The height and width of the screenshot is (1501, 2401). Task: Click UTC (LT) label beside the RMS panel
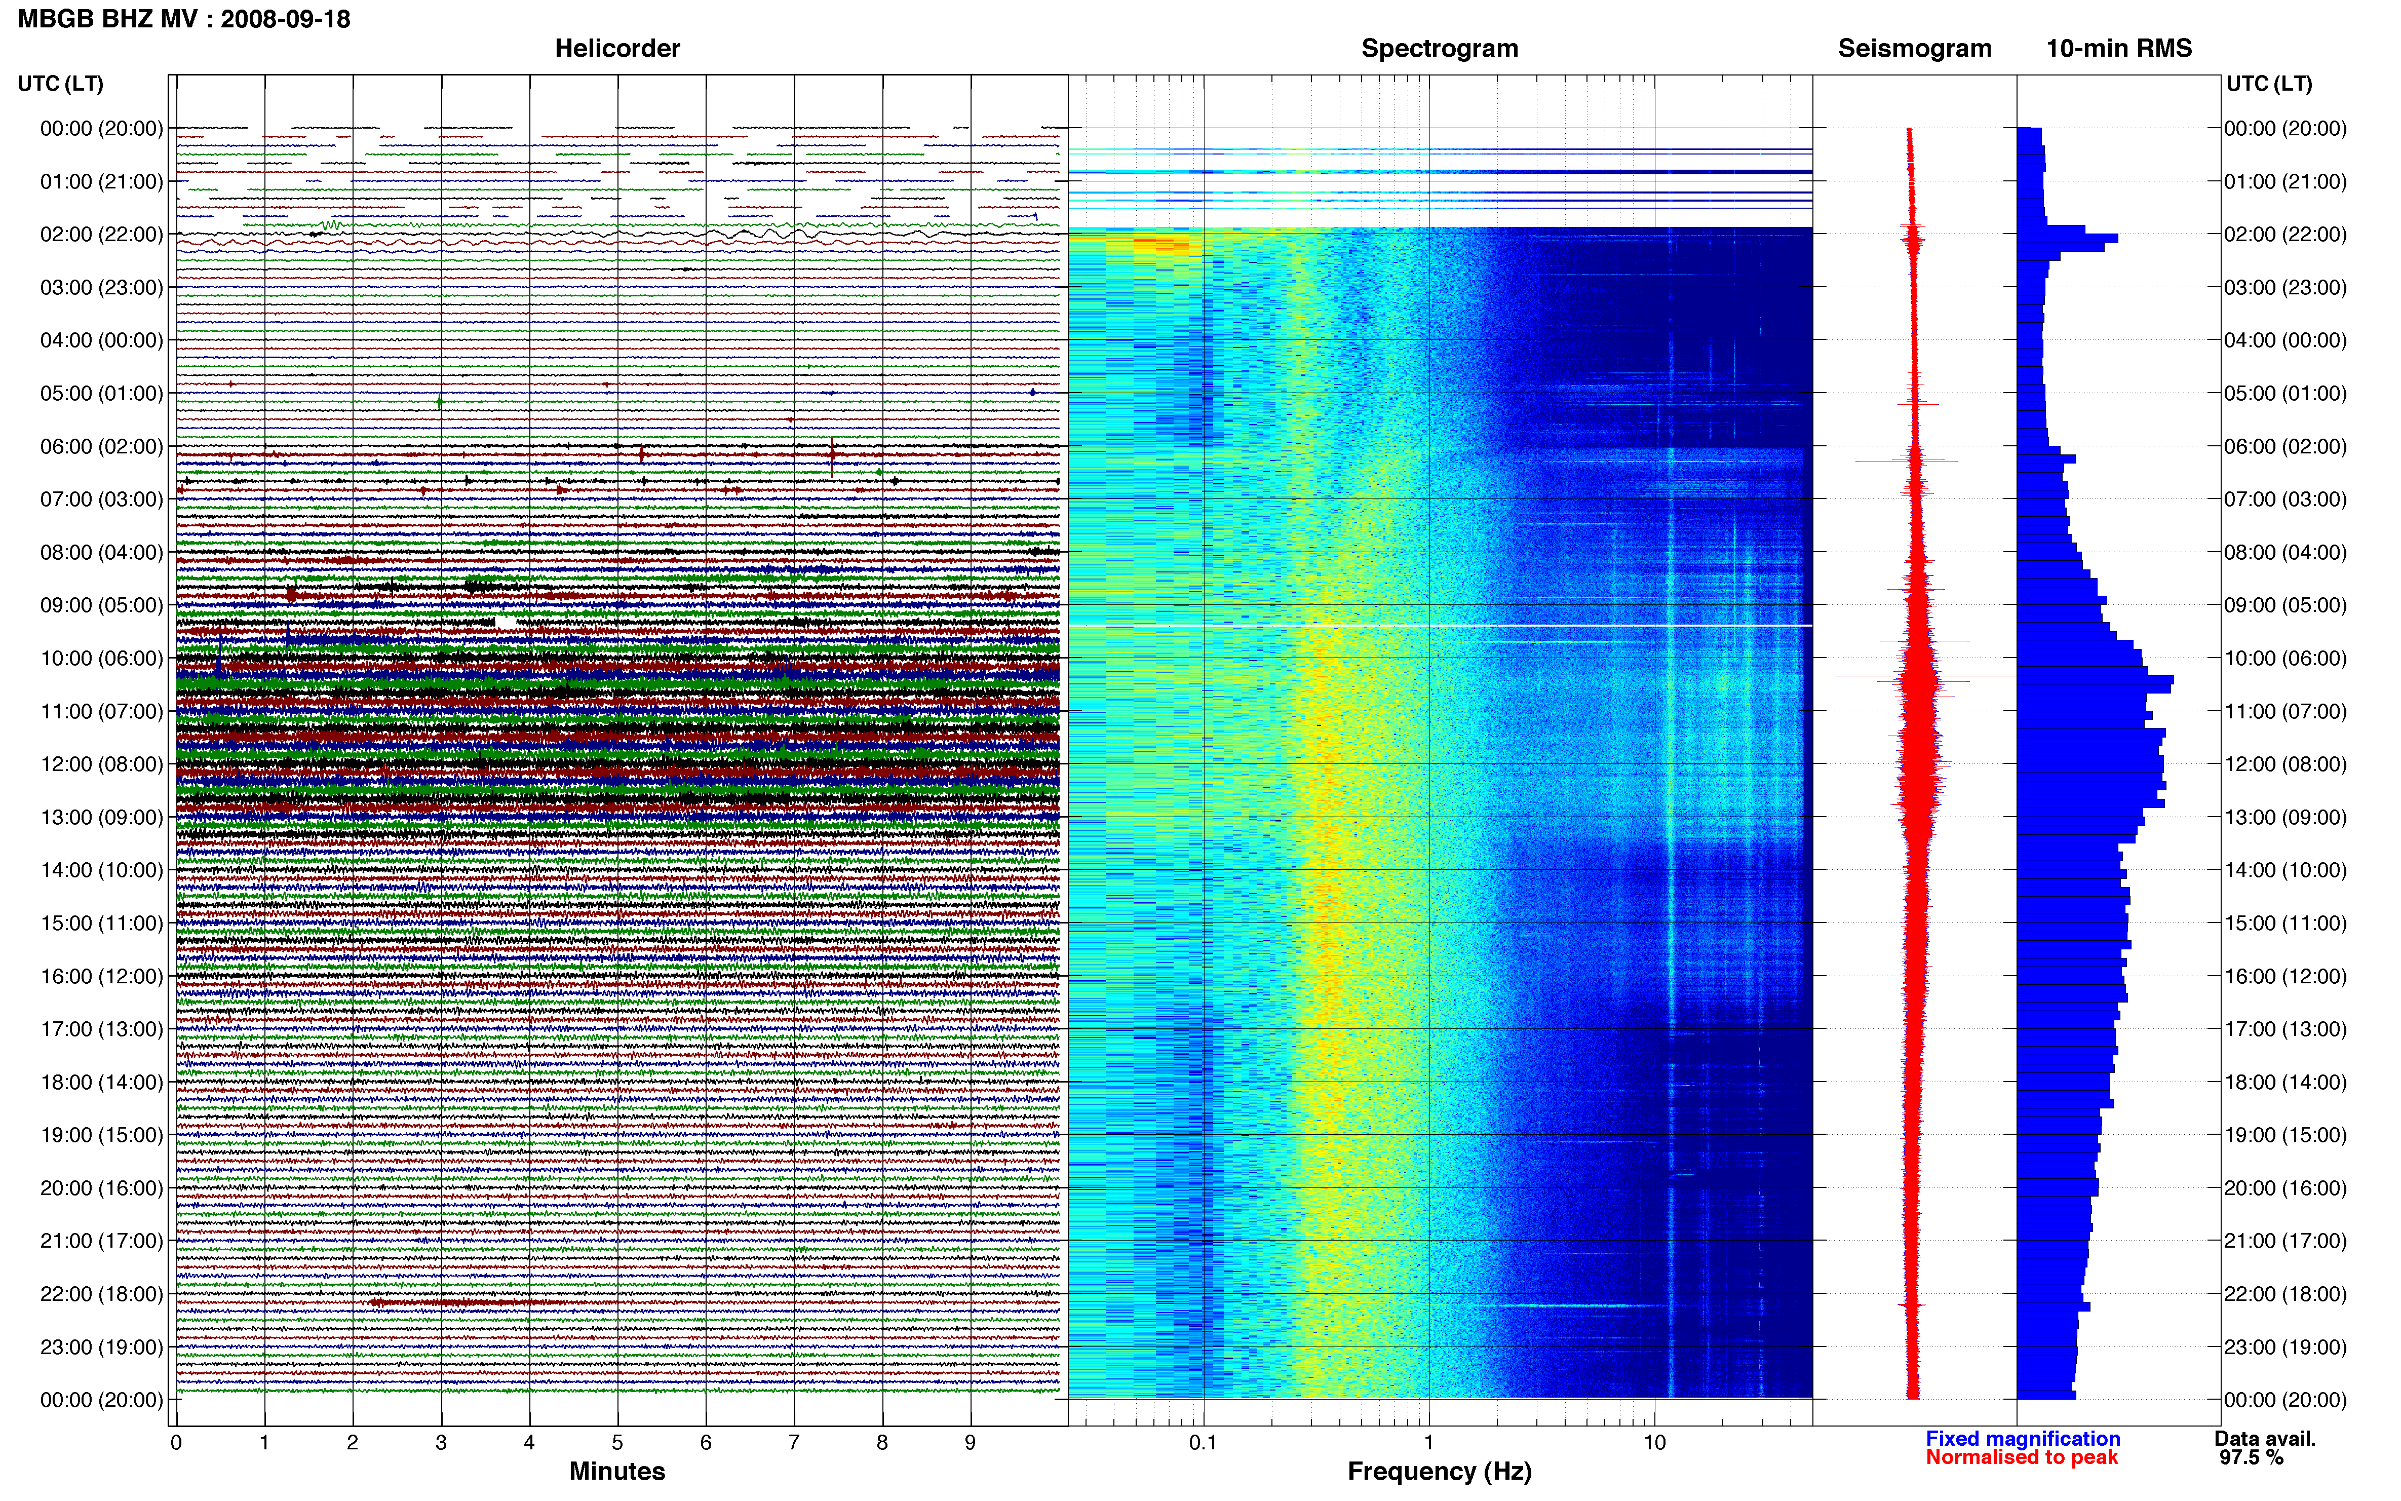tap(2269, 84)
